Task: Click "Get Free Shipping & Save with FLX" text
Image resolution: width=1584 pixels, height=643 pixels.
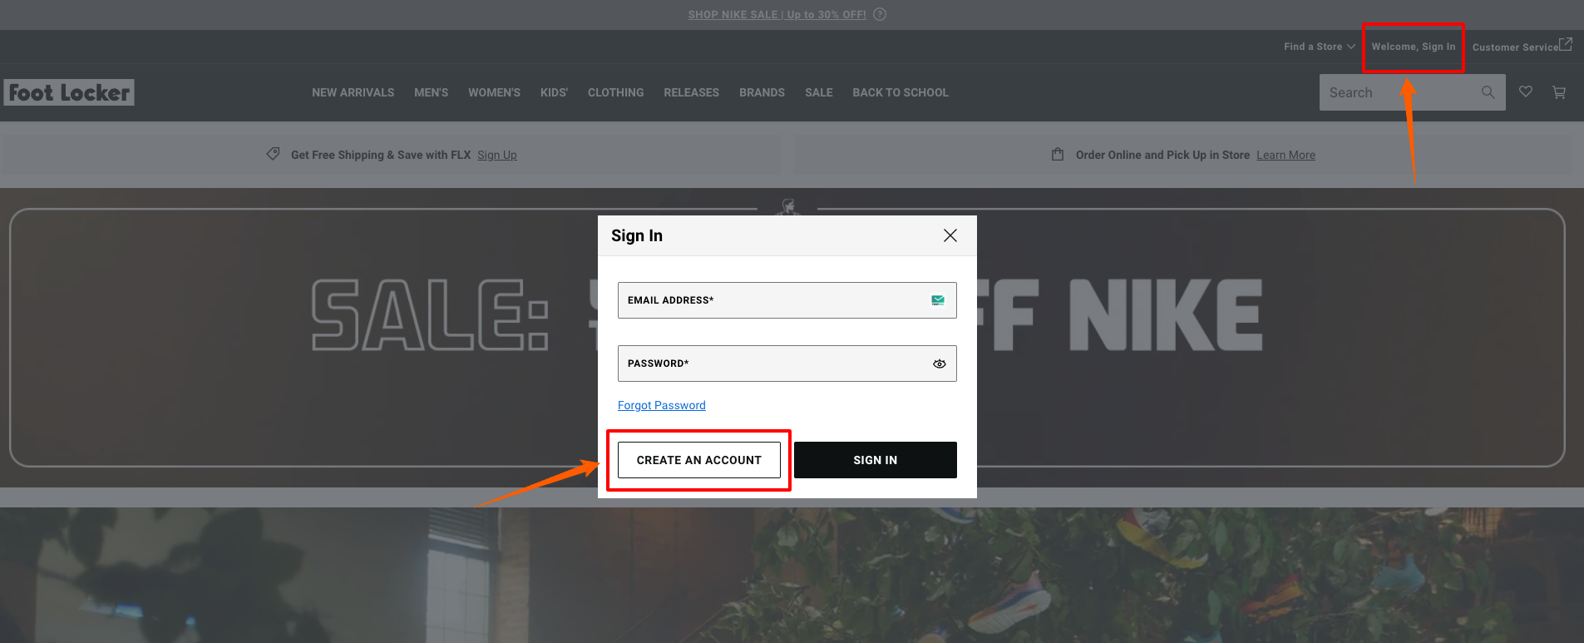Action: pos(381,155)
